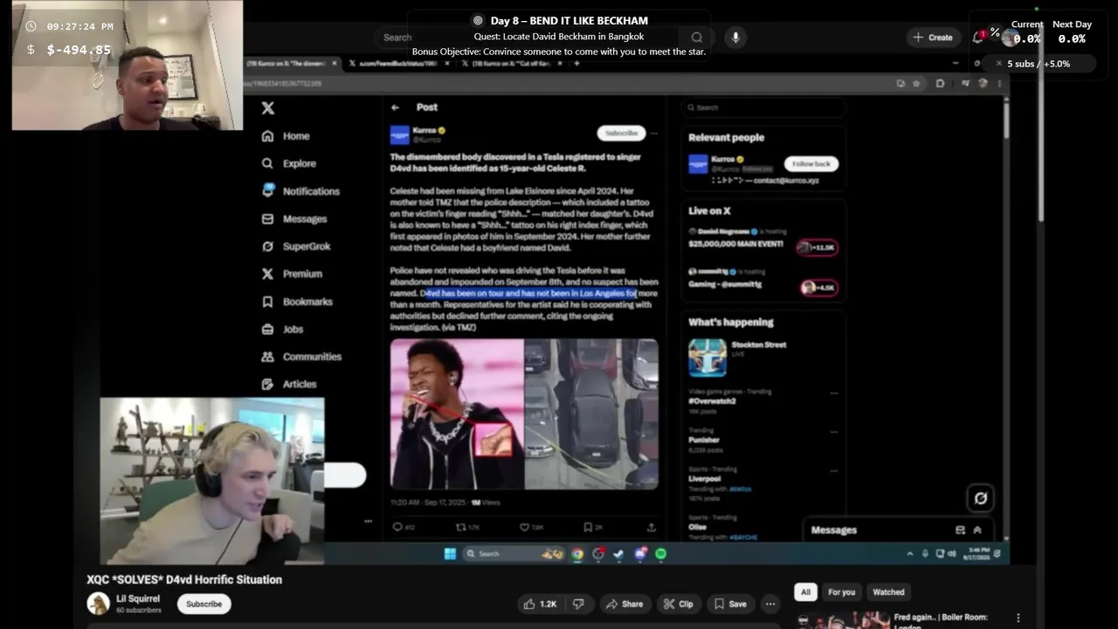Screen dimensions: 1118x629
Task: Bookmark the page with the star icon
Action: 916,84
